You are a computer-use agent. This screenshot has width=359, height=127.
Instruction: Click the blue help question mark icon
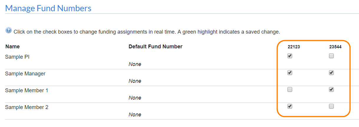[x=9, y=30]
